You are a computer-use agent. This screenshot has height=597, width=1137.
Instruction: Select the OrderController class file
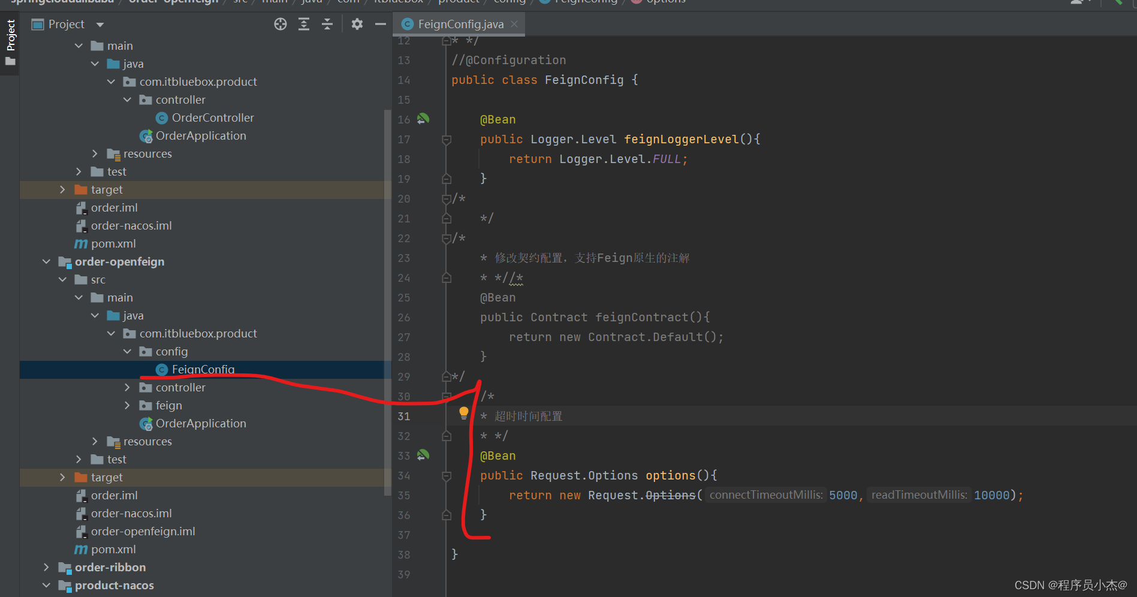[x=213, y=117]
